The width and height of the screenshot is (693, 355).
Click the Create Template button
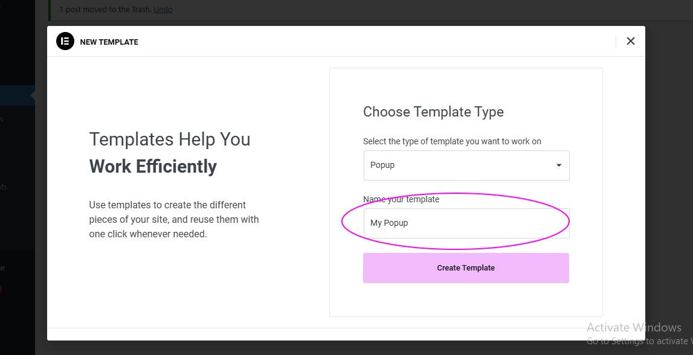[x=466, y=268]
